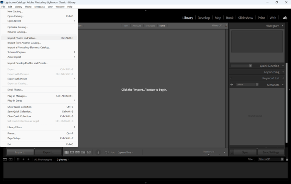291x184 pixels.
Task: Go forward with the right arrow
Action: pyautogui.click(x=28, y=159)
